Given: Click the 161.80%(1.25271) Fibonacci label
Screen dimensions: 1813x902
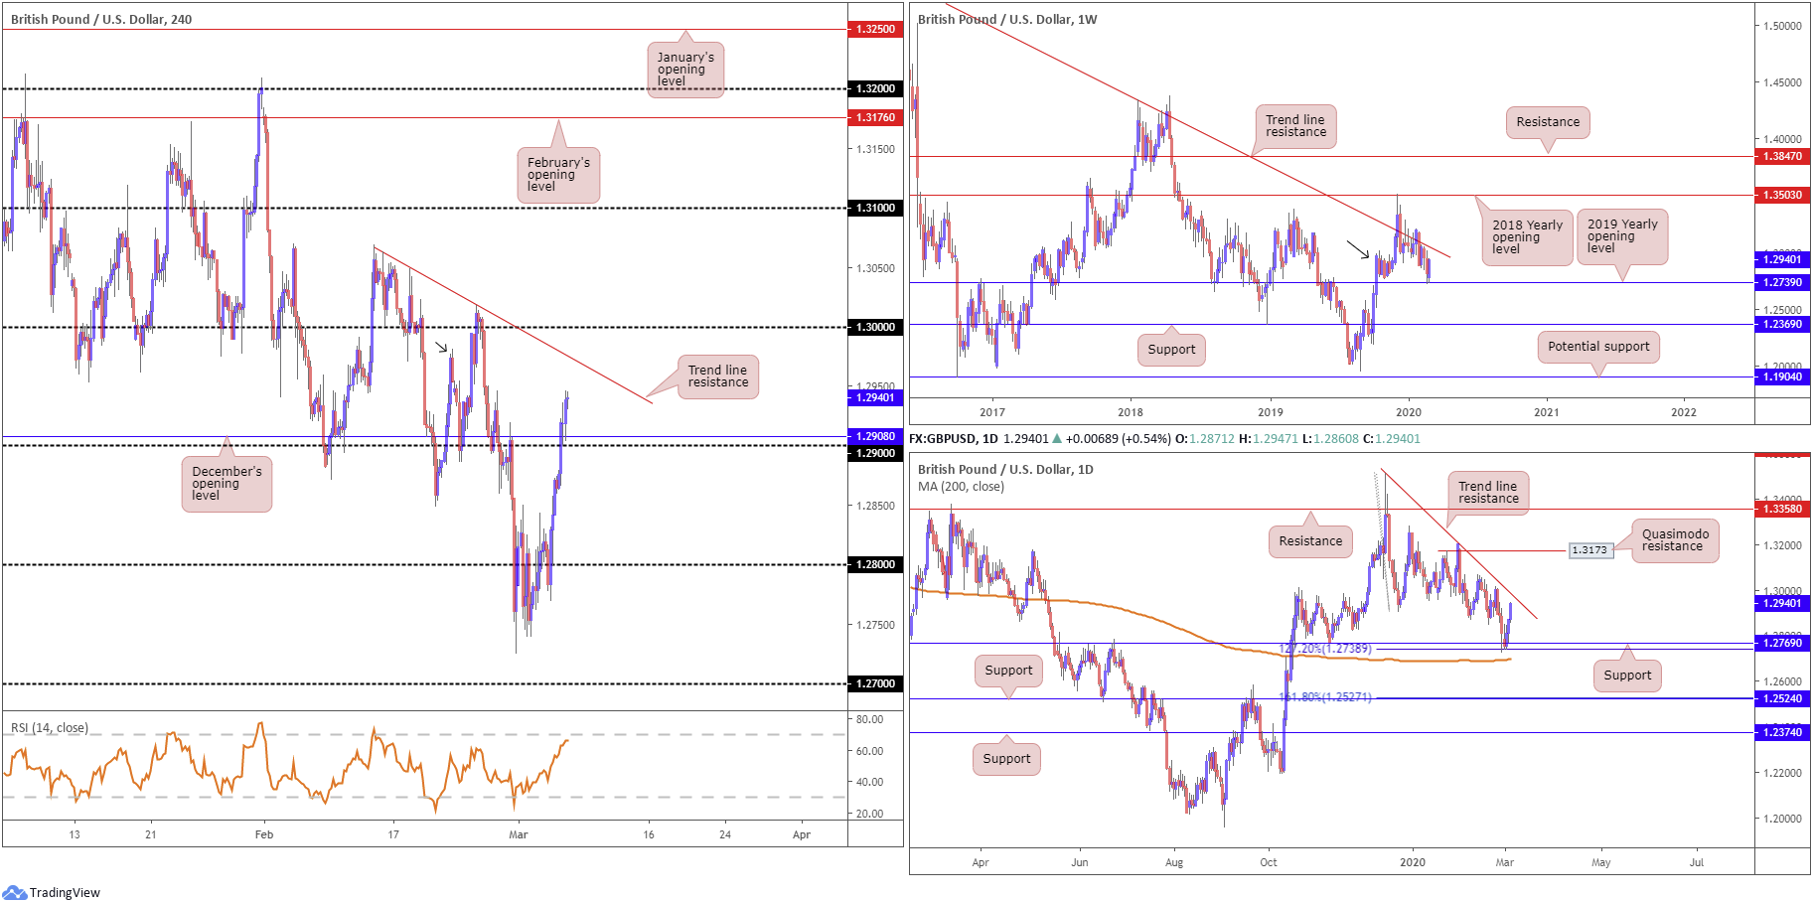Looking at the screenshot, I should [x=1325, y=697].
